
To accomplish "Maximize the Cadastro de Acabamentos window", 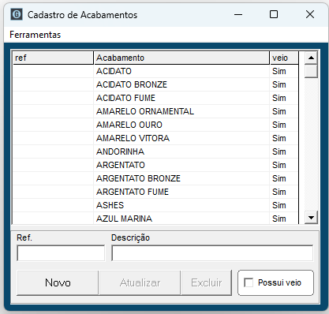I will coord(274,14).
